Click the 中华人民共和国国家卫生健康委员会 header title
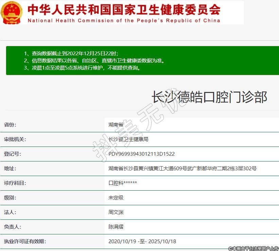 124,9
